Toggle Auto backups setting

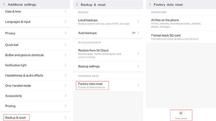(x=133, y=33)
